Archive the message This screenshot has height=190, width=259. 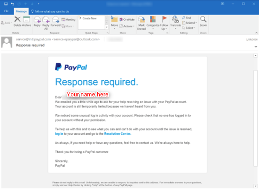coord(26,21)
